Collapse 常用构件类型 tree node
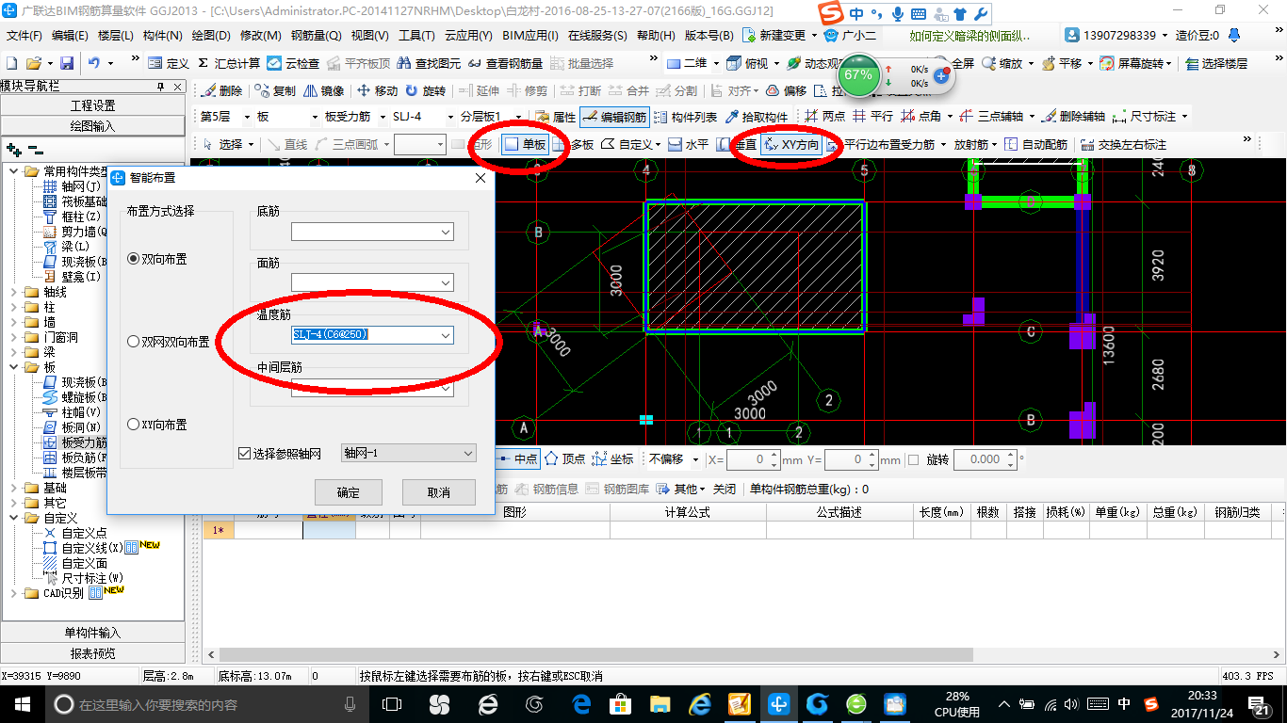Viewport: 1287px width, 723px height. pyautogui.click(x=13, y=171)
